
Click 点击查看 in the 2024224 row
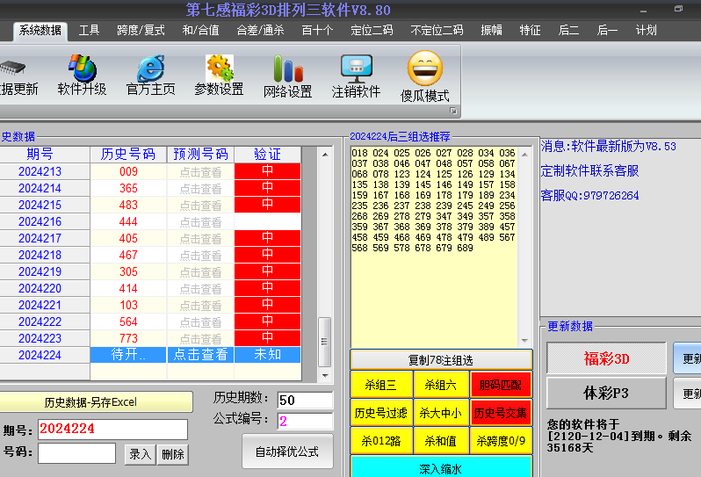(201, 355)
